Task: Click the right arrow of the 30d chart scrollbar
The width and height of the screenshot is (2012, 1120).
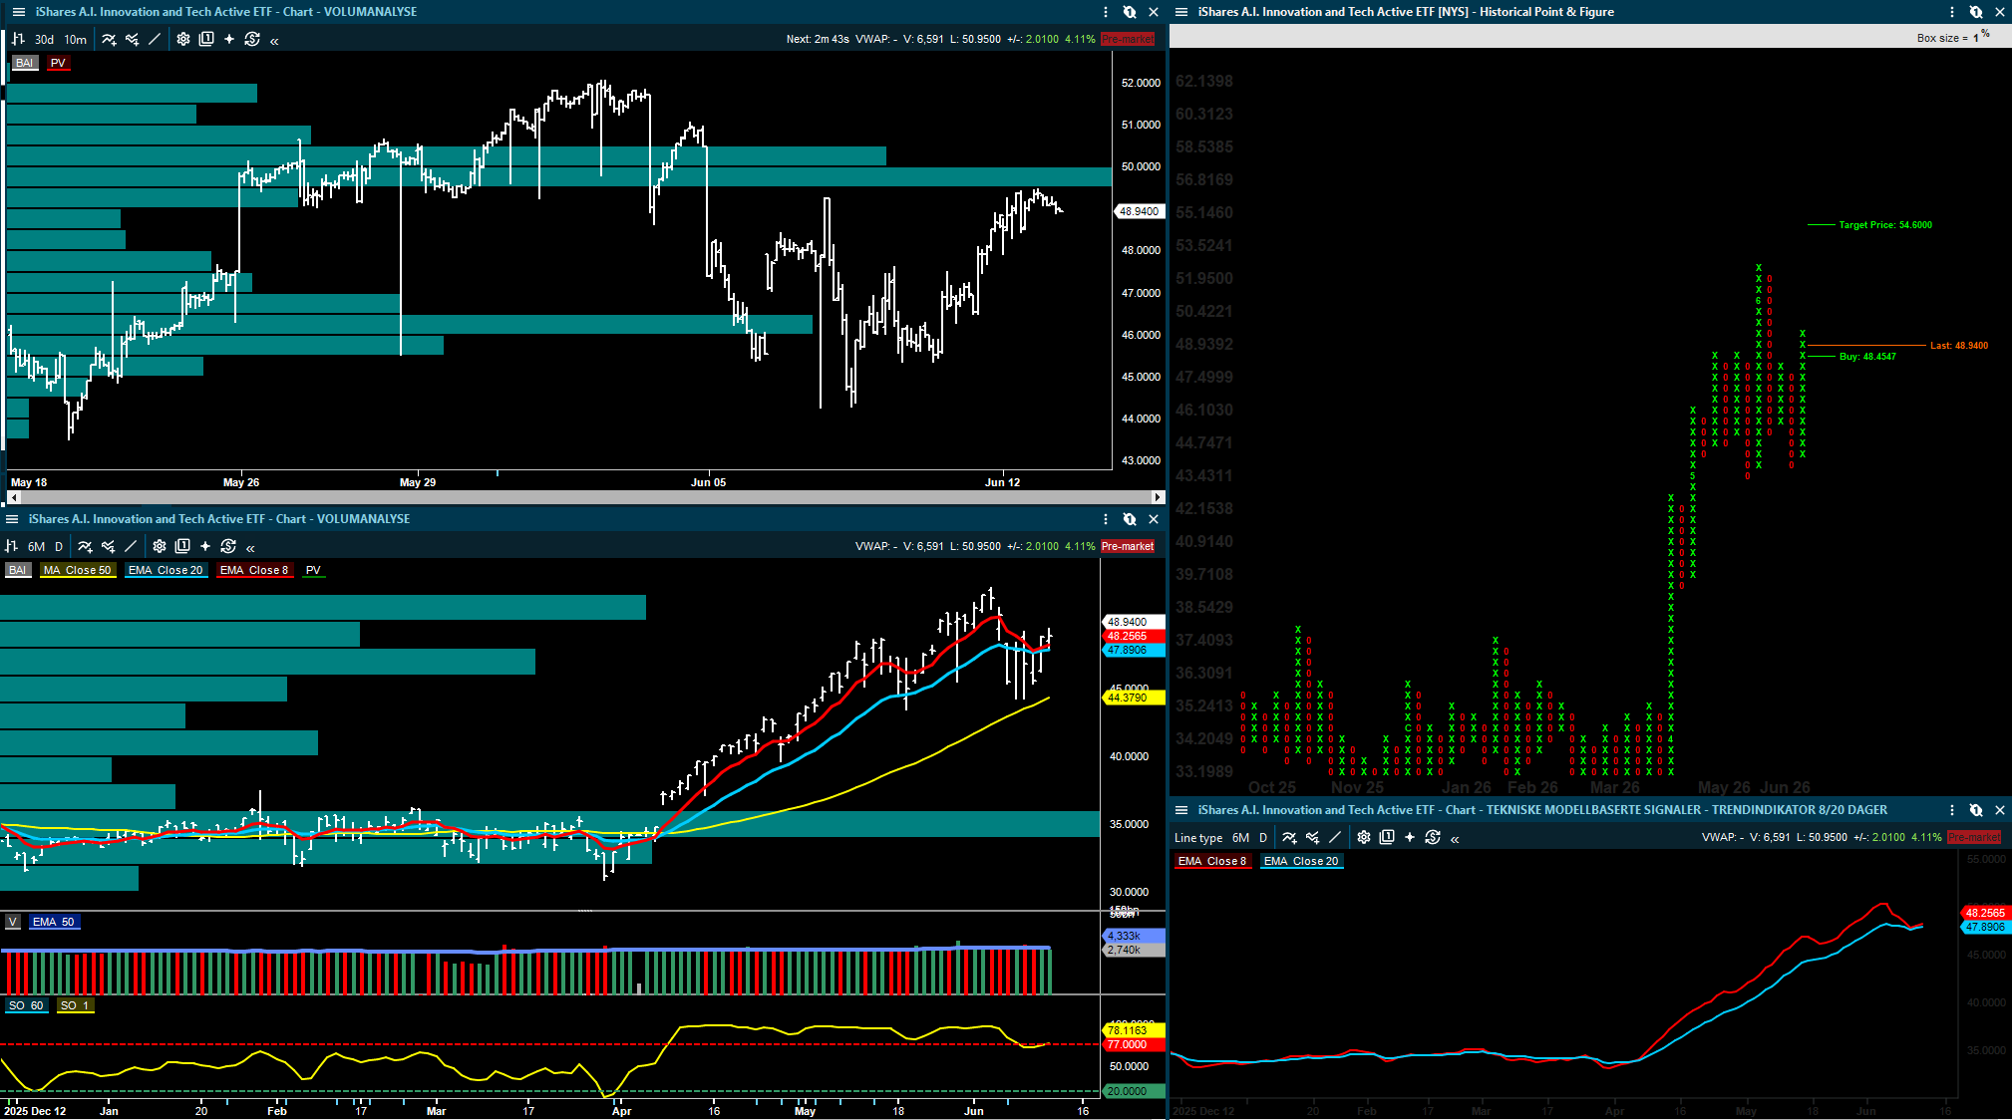Action: tap(1158, 496)
